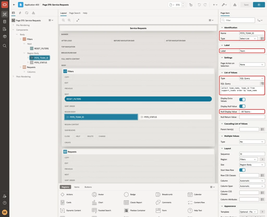
Task: Increment the page number stepper
Action: pos(183,4)
